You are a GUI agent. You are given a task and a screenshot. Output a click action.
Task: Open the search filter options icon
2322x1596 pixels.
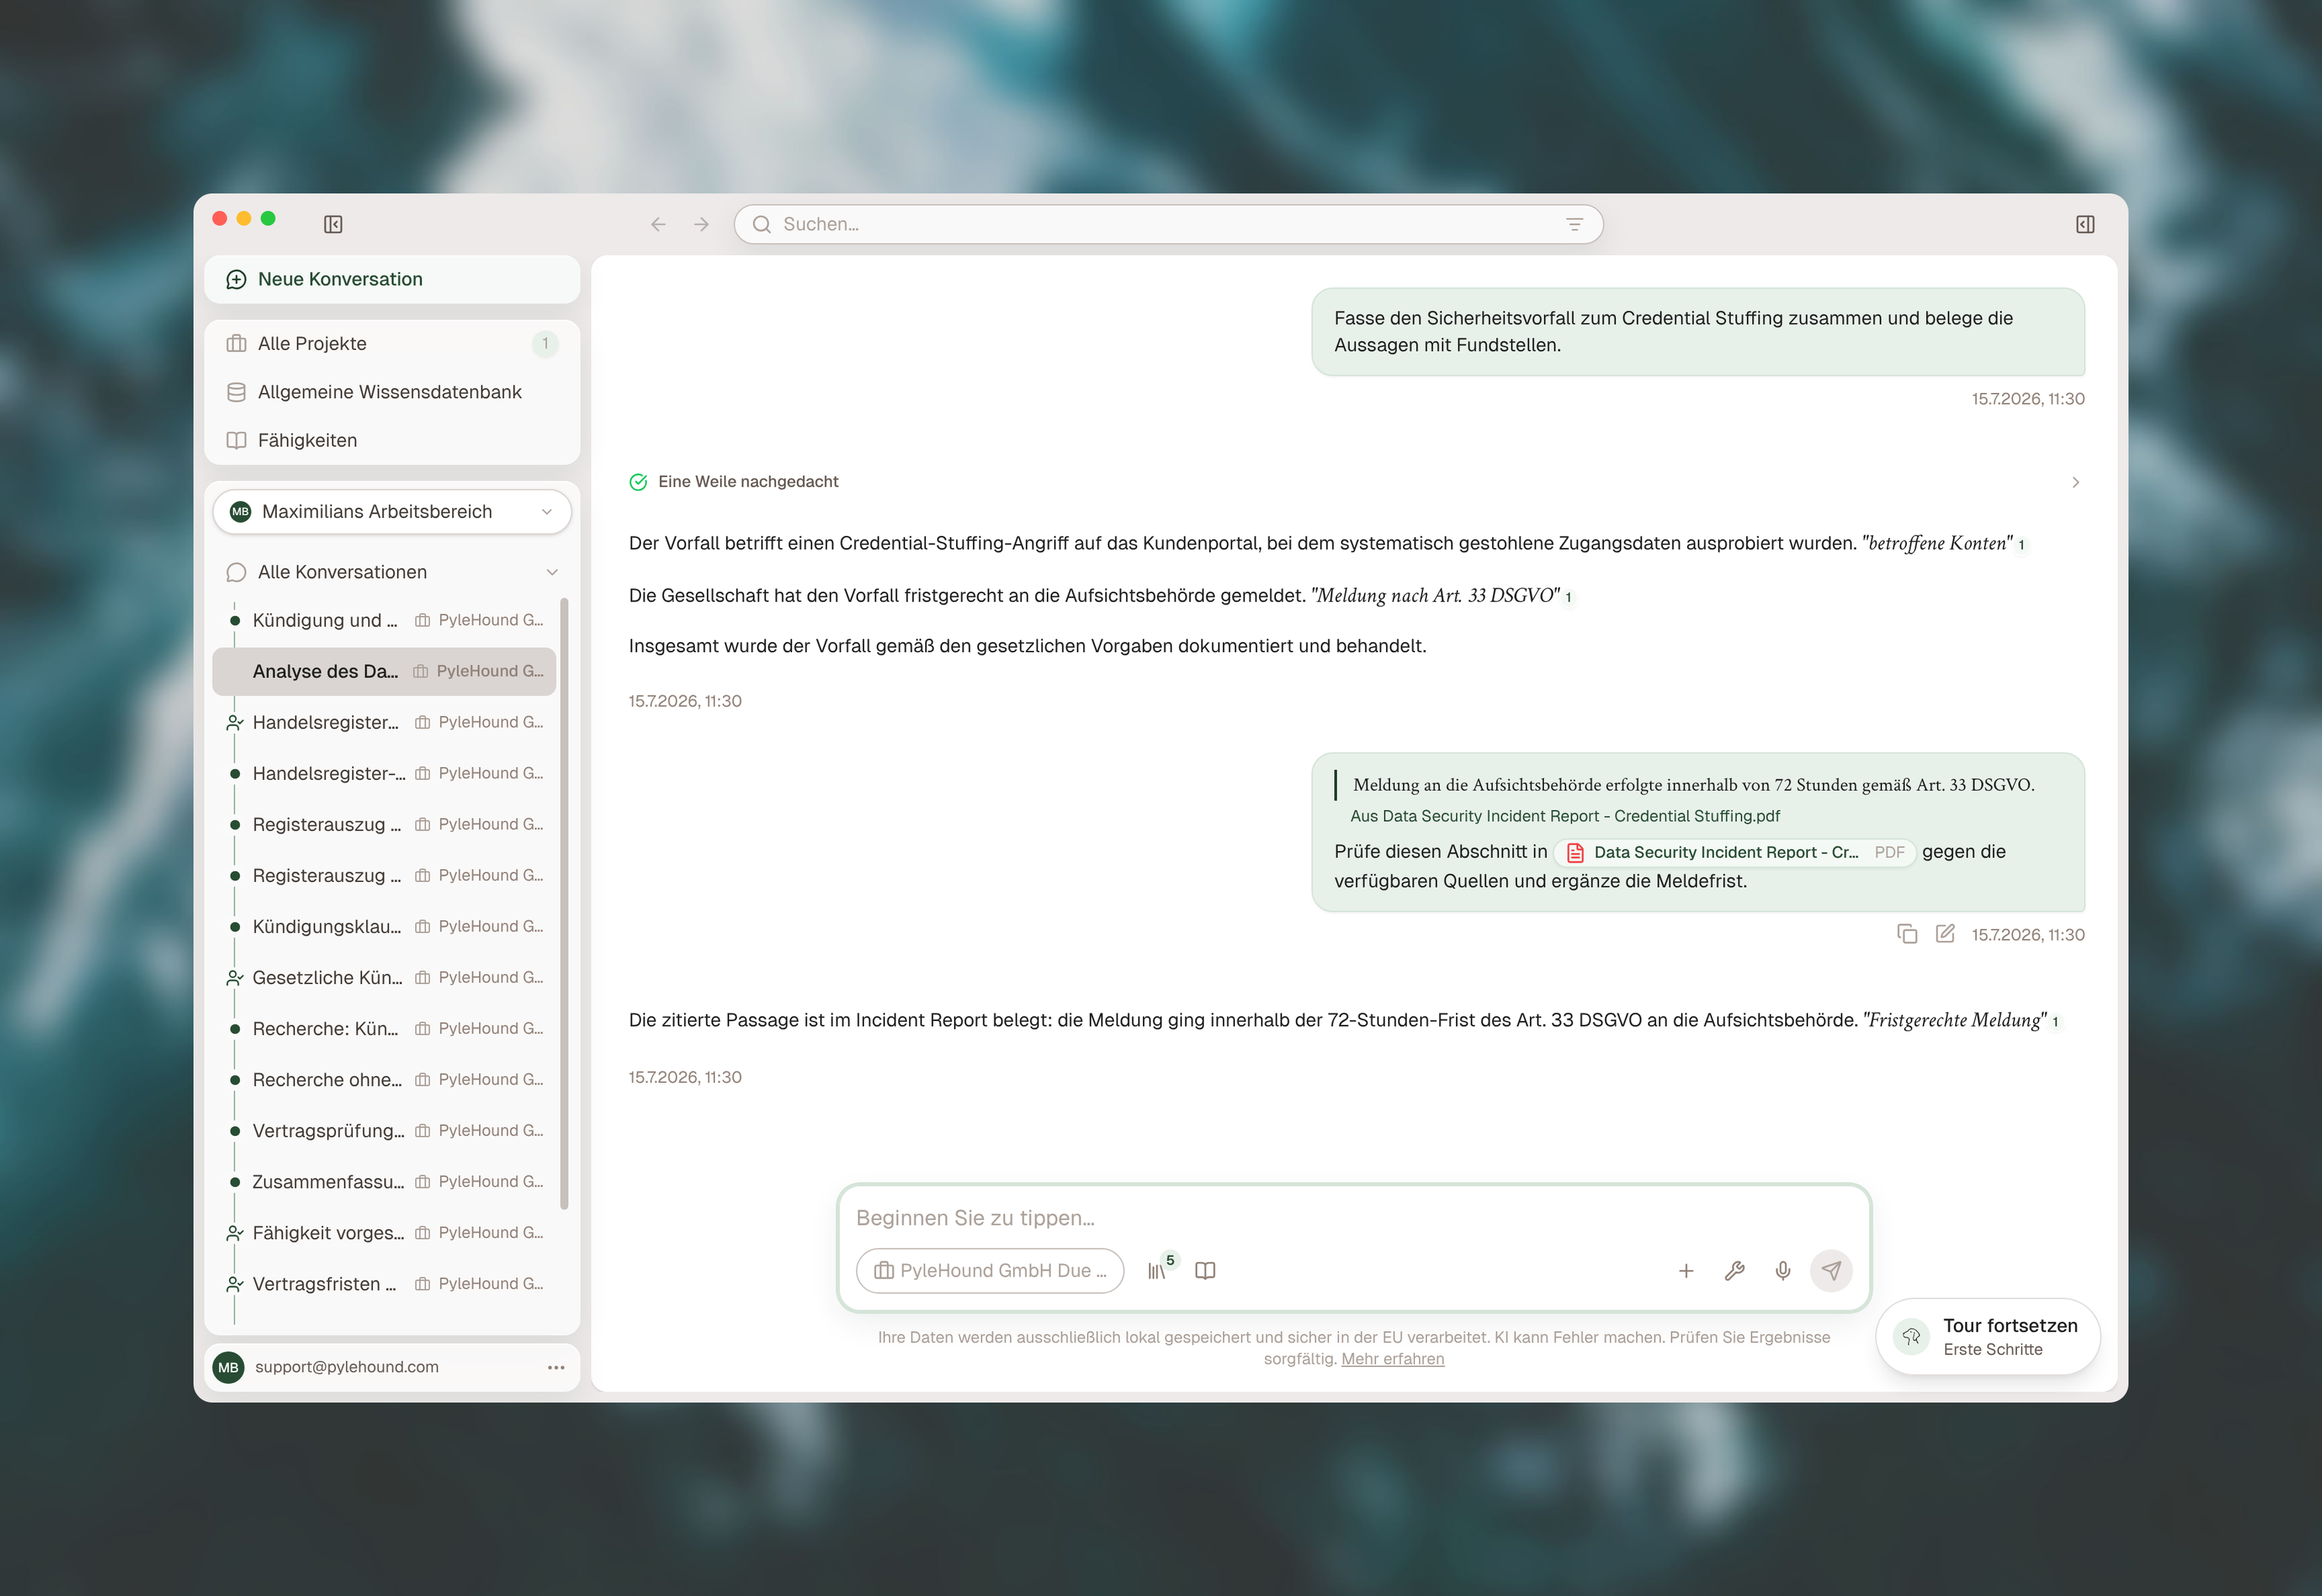click(1574, 224)
